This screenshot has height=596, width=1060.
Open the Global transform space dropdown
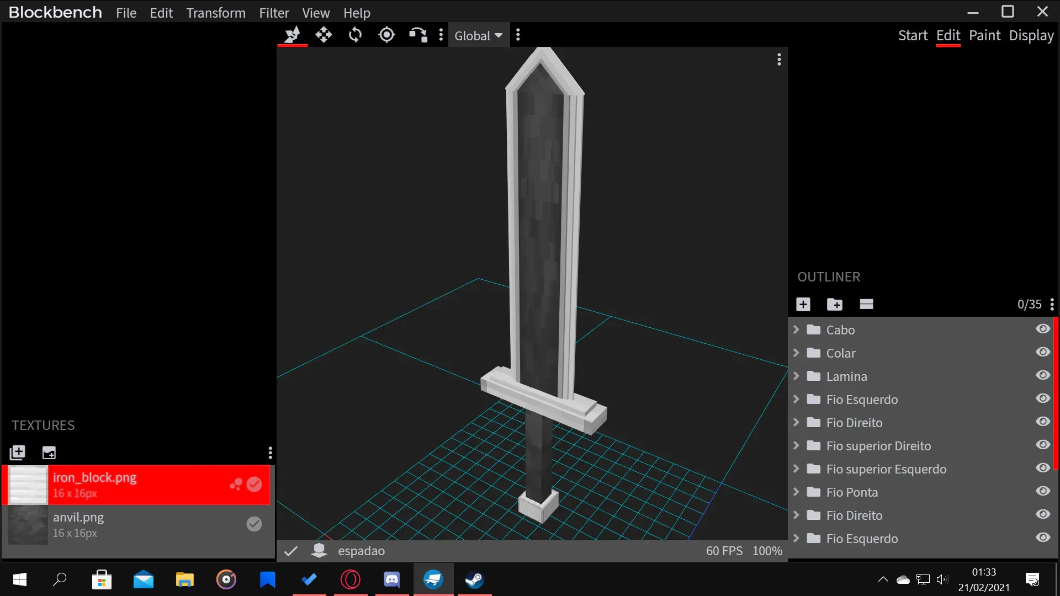[x=478, y=36]
